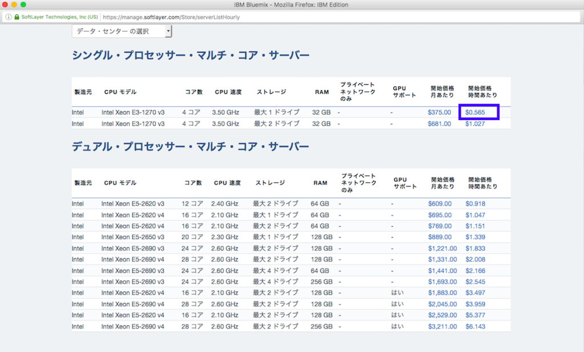Image resolution: width=584 pixels, height=352 pixels.
Task: Open the $1,883.00 monthly price link
Action: (443, 293)
